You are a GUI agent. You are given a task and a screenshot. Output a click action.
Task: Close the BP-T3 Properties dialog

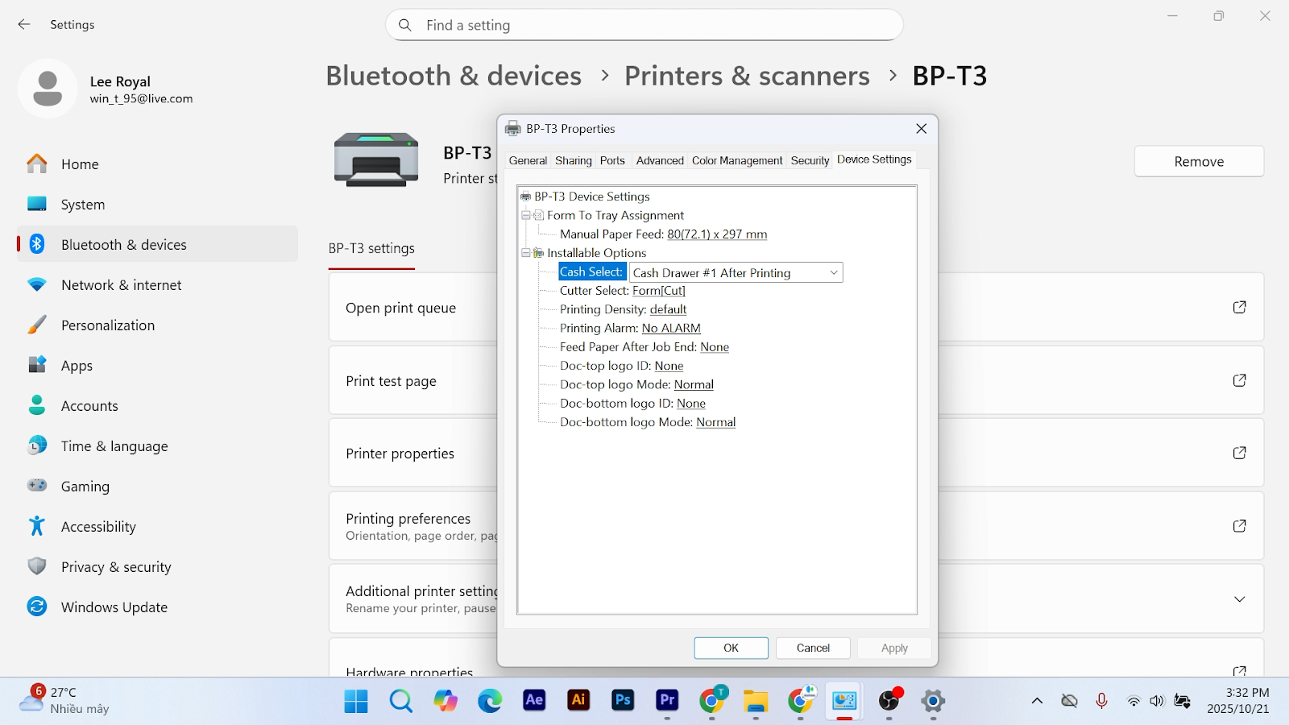[922, 129]
